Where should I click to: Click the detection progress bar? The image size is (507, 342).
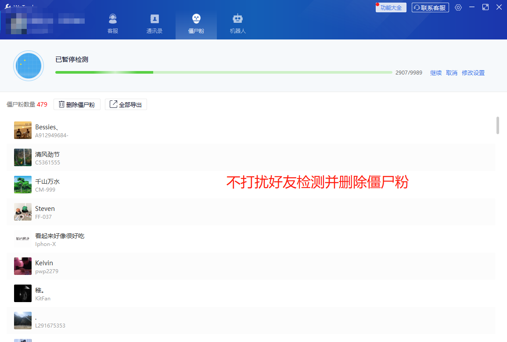(x=223, y=72)
